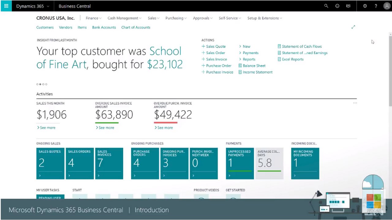Select the fourth insight carousel dot

(46, 84)
